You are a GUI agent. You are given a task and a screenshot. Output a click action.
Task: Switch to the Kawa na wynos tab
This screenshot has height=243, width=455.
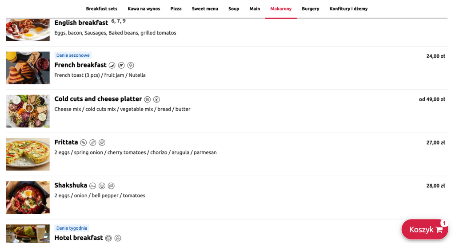click(144, 9)
